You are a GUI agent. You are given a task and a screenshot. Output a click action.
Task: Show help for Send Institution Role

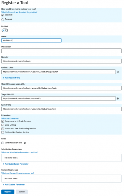click(25, 143)
